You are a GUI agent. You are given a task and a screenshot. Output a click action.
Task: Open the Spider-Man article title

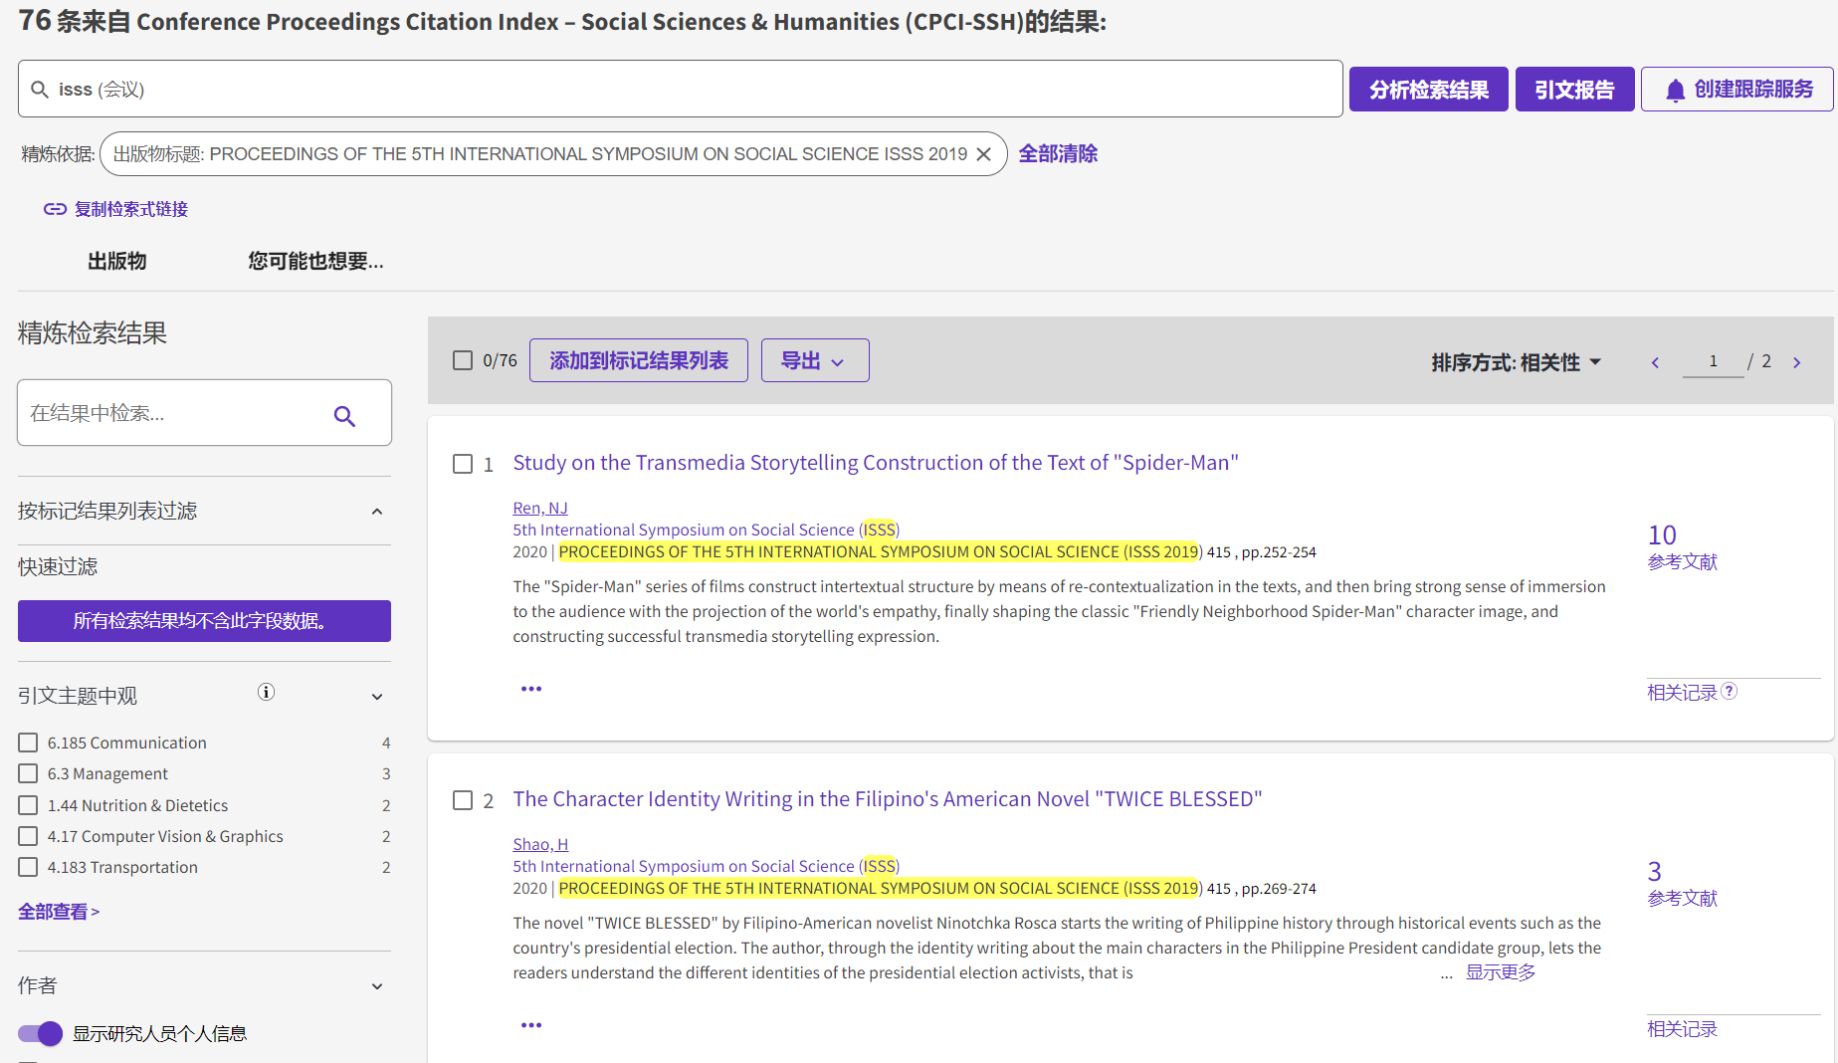tap(876, 463)
